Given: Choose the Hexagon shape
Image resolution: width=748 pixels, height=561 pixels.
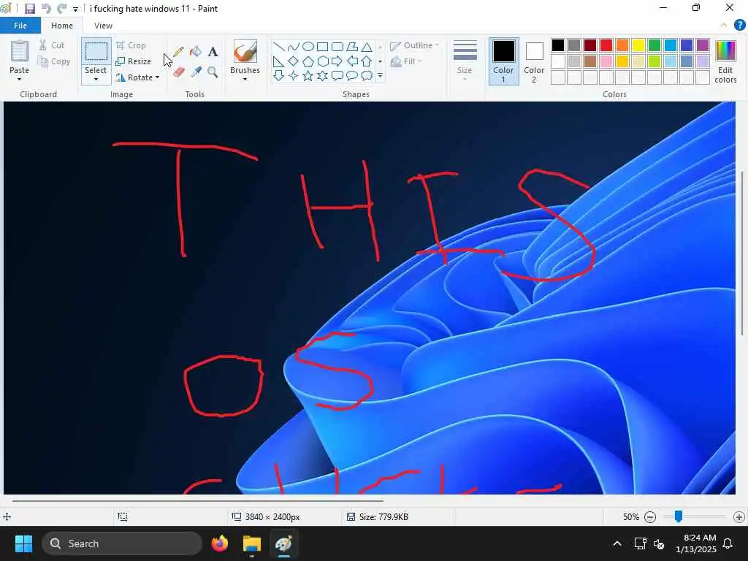Looking at the screenshot, I should (x=323, y=61).
